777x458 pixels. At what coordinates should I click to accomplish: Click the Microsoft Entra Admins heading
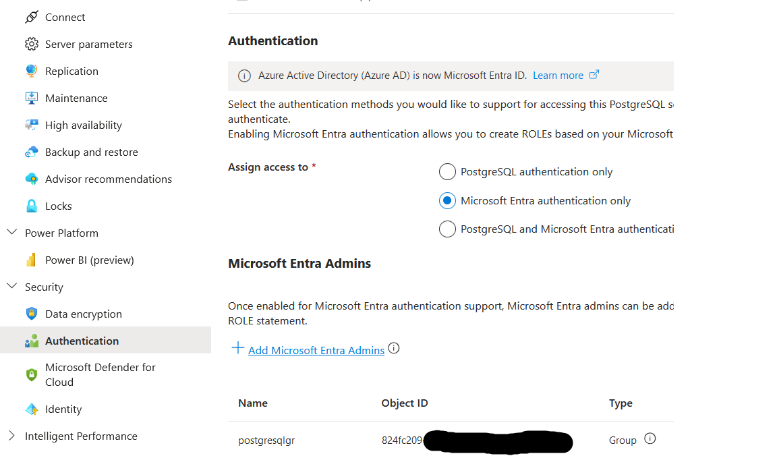click(299, 263)
